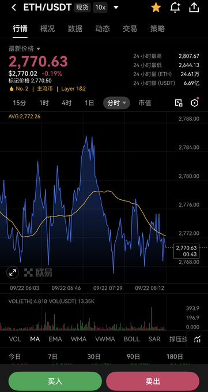Expand chart to fullscreen
Screen dimensions: 208x392
click(x=13, y=272)
